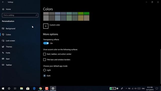Viewport: 161px width, 91px height.
Task: Open the People icon in taskbar
Action: [x=122, y=88]
